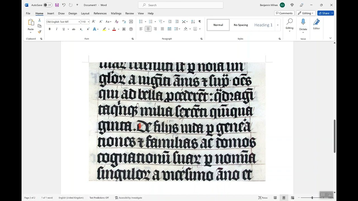Click Character Shading icon
Screen dimensions: 358x201
tap(124, 29)
